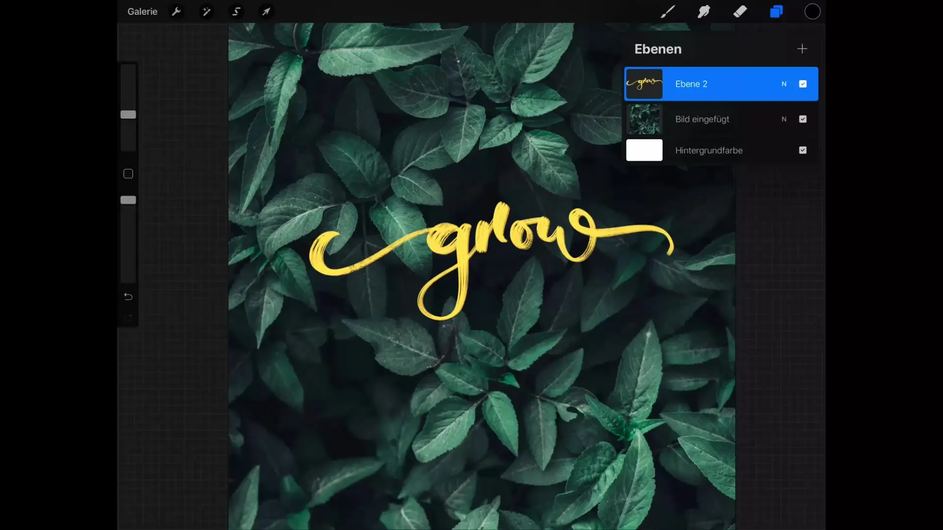Click the brush size slider handle
Screen dimensions: 943x530
click(x=128, y=114)
